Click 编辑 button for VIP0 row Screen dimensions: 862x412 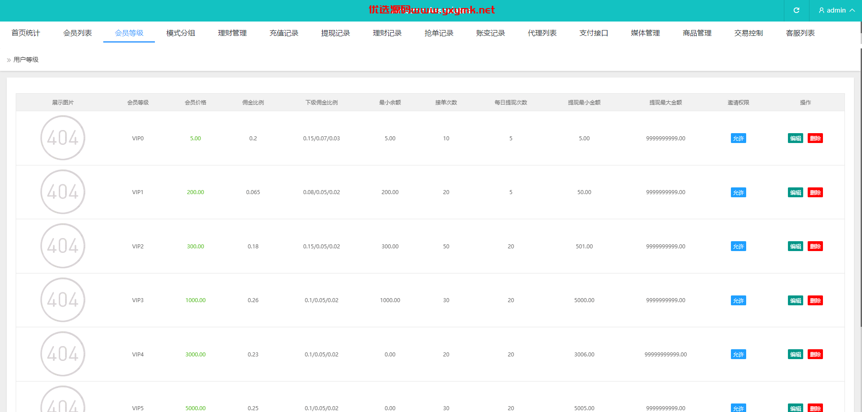[796, 139]
